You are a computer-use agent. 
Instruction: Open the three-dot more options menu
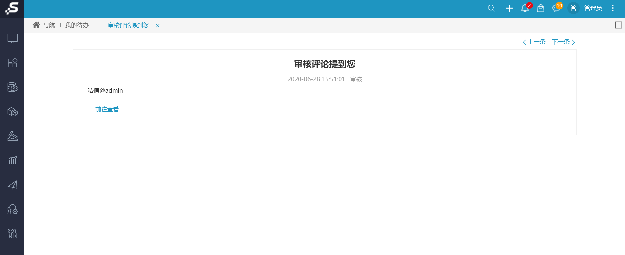click(x=613, y=8)
